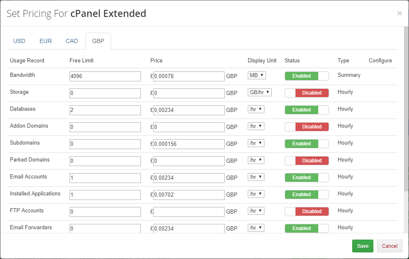Click the green Save button
The width and height of the screenshot is (409, 259).
(363, 246)
